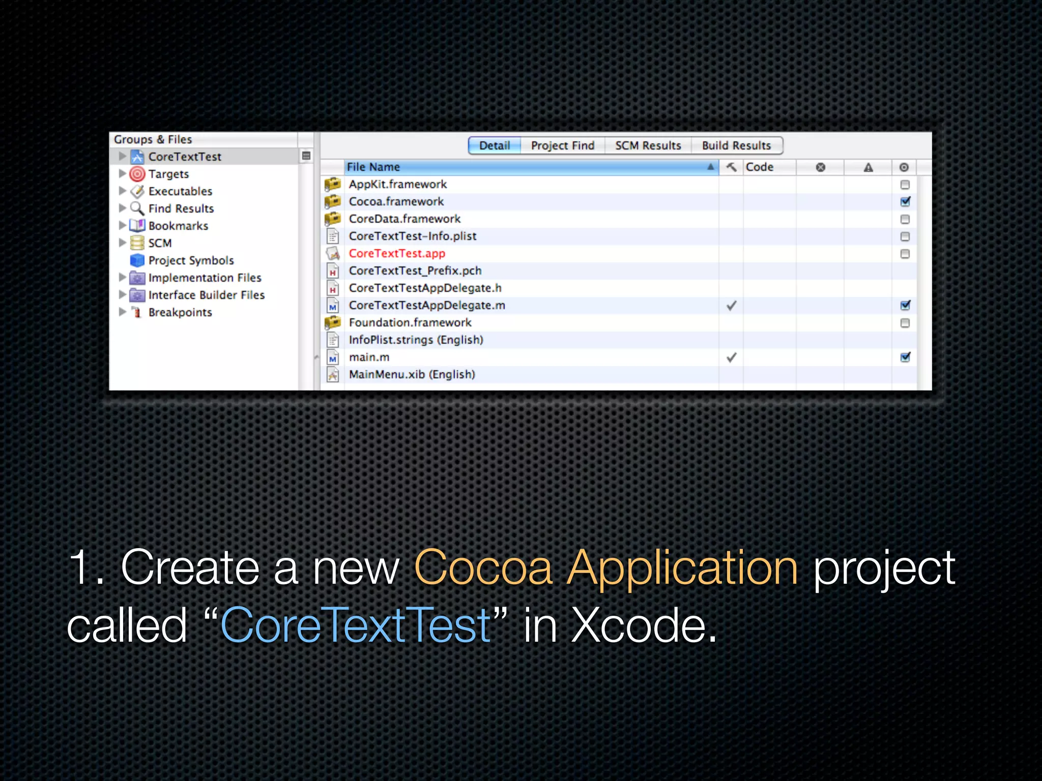Select the CoreTextTestAppDelegate.h file name
This screenshot has width=1042, height=781.
coord(425,288)
